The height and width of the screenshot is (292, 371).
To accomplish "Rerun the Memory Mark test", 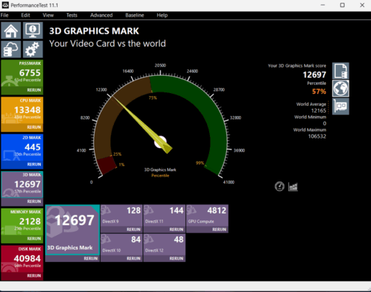I will point(34,238).
